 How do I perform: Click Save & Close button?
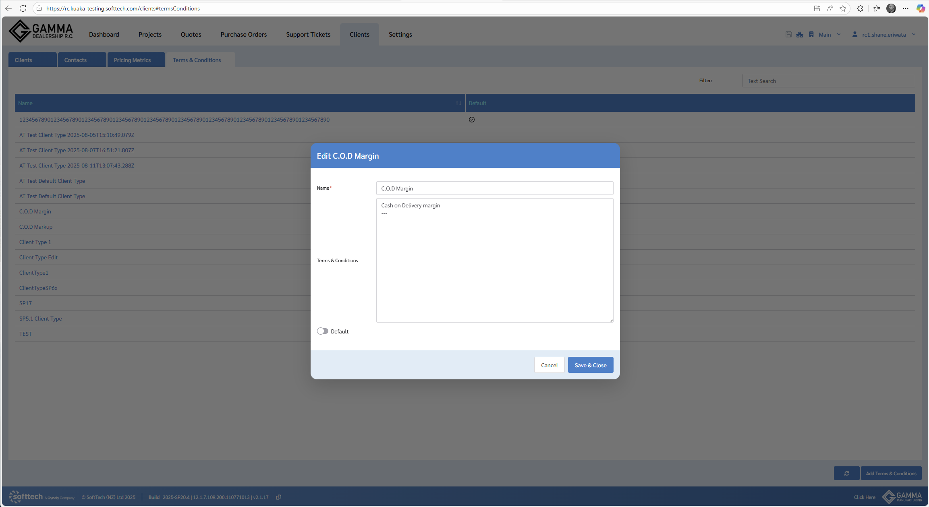(x=590, y=365)
